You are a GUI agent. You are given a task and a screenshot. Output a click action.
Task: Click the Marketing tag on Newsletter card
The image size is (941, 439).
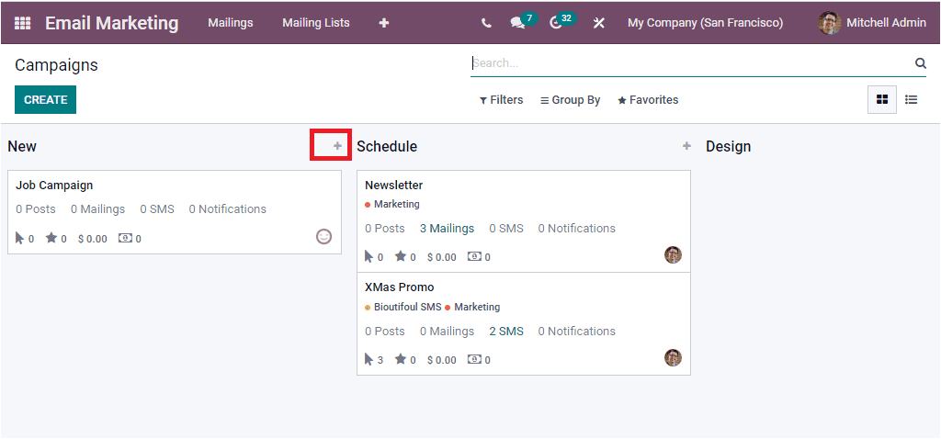pyautogui.click(x=392, y=205)
